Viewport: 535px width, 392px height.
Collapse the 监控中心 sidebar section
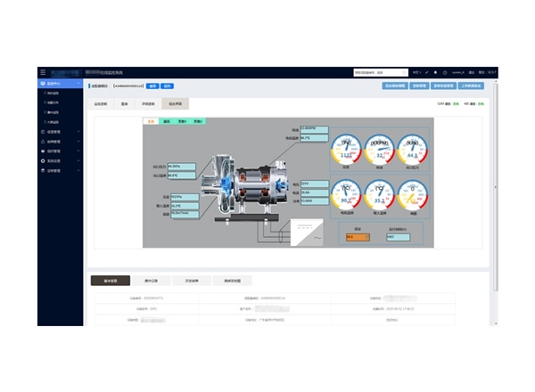(79, 84)
